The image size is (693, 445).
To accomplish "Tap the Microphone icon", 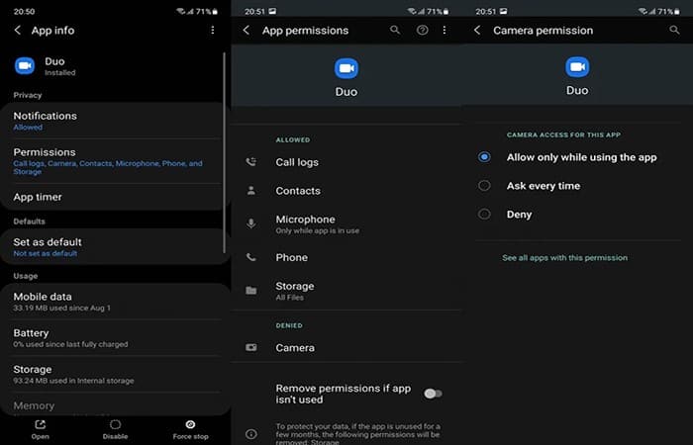I will (x=251, y=223).
